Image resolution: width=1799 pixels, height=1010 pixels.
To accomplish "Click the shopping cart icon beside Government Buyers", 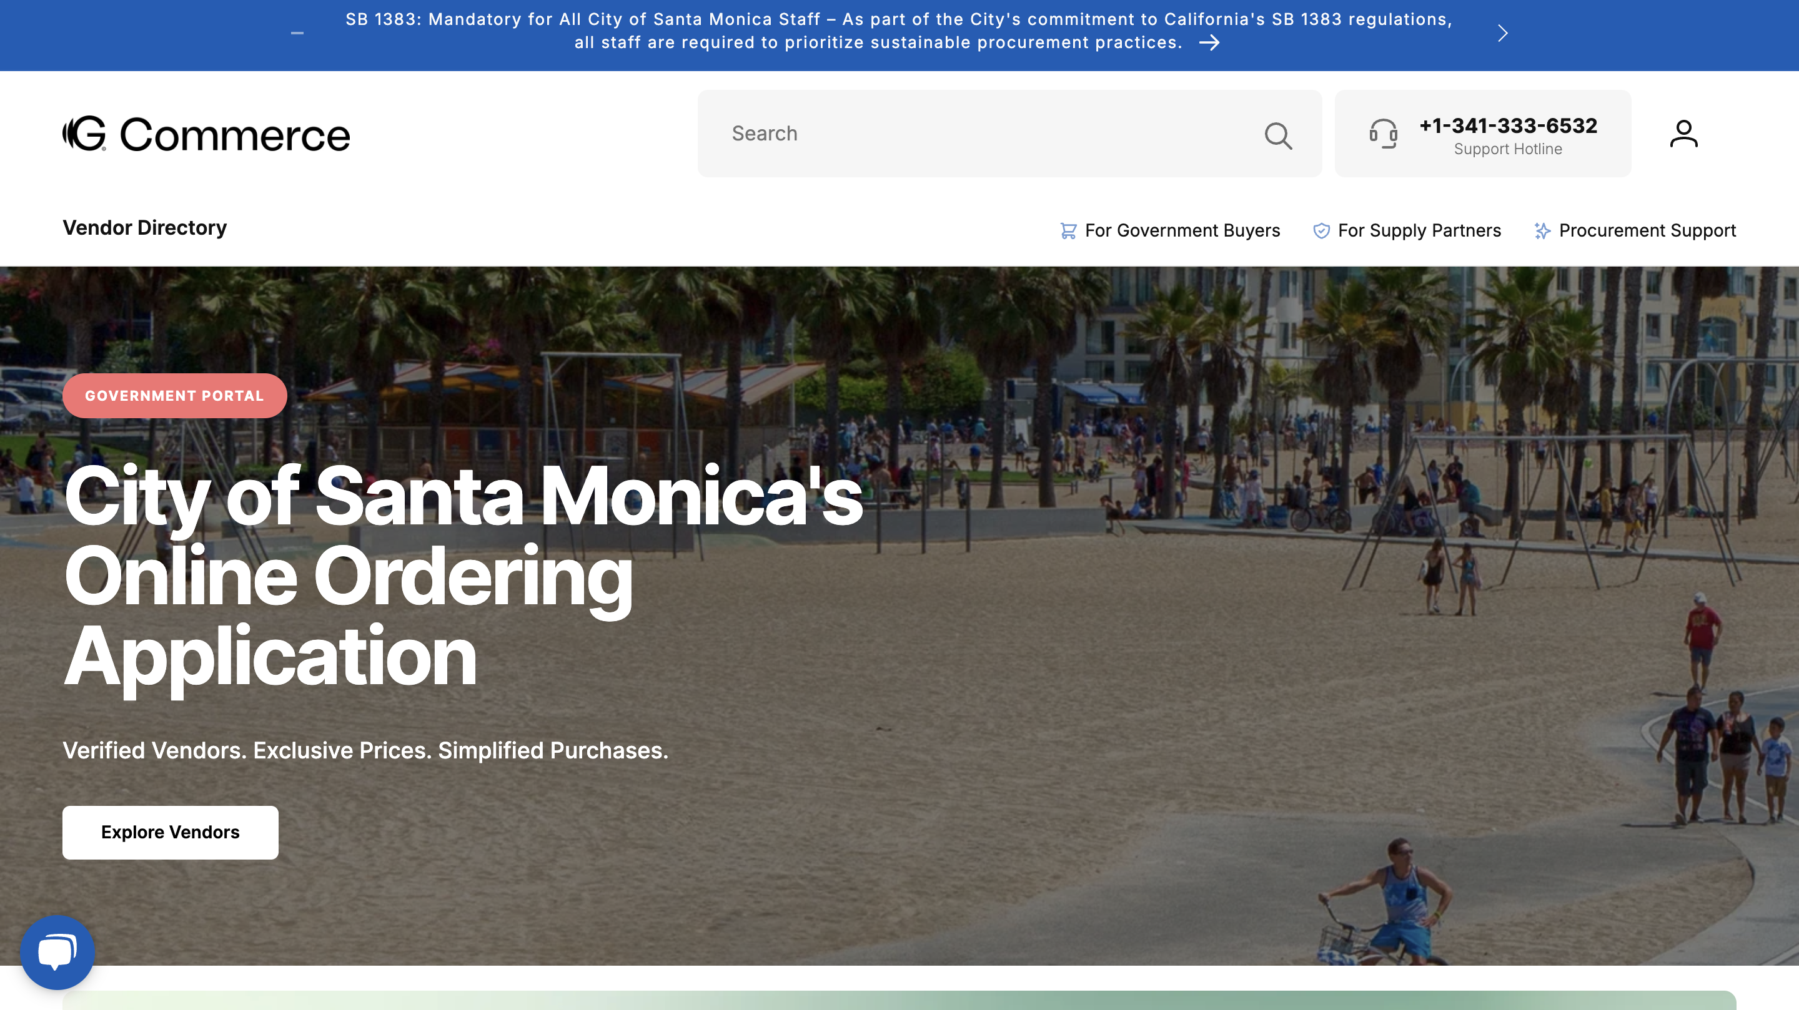I will click(1068, 231).
